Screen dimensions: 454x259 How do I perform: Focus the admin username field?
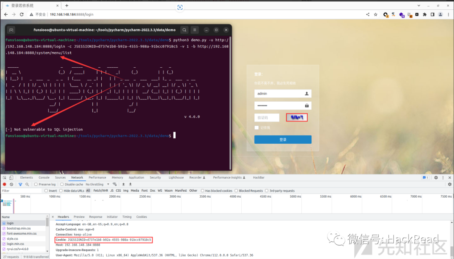283,94
